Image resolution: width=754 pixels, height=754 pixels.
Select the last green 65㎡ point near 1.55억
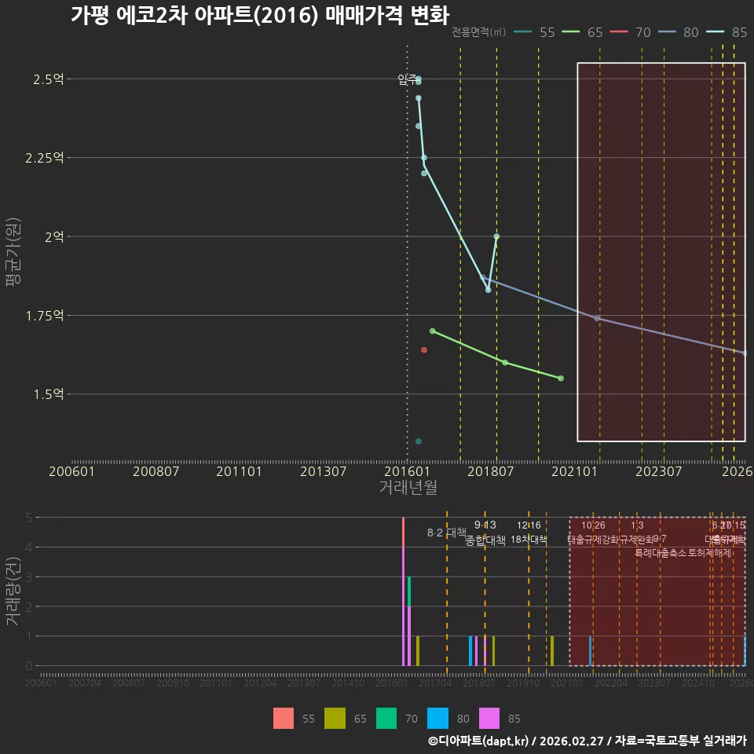pos(561,379)
